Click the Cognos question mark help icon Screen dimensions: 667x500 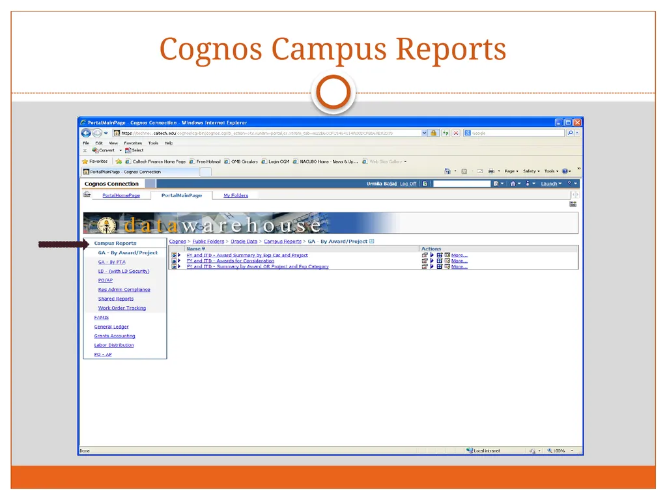pyautogui.click(x=569, y=184)
